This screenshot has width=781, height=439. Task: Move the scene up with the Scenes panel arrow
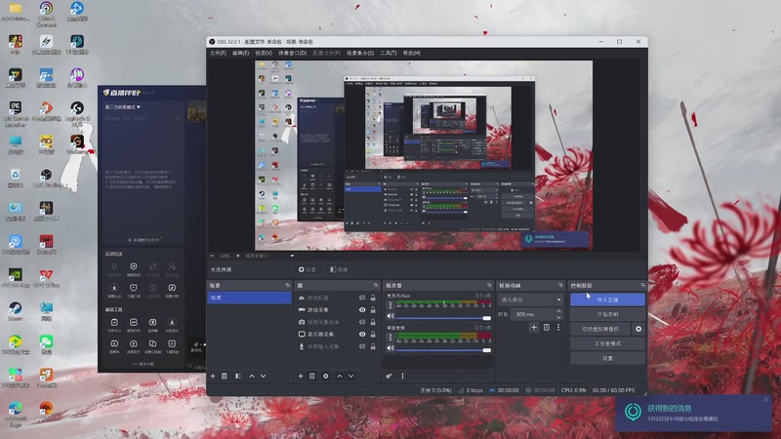click(x=252, y=377)
